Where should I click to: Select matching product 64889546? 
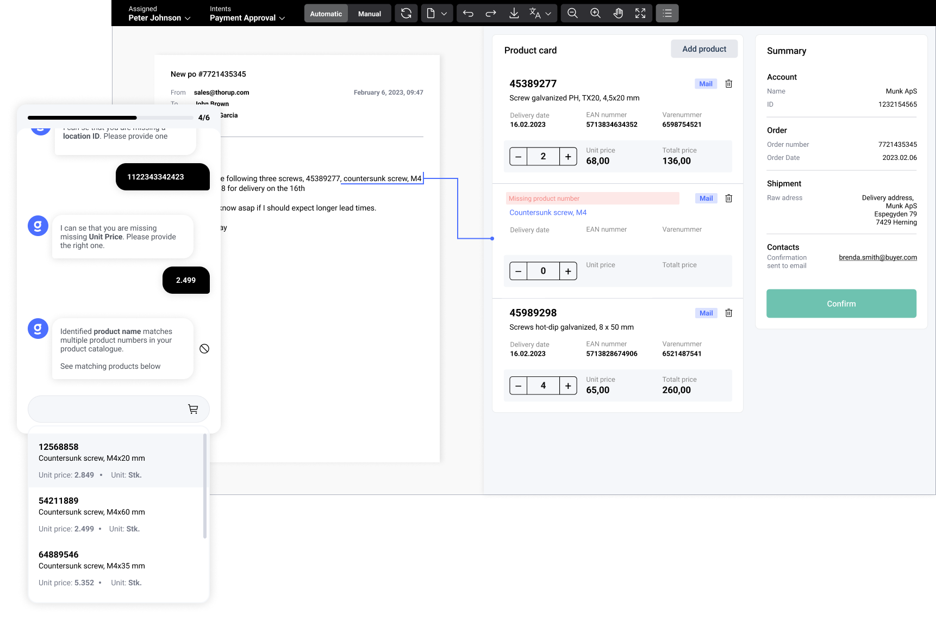[x=115, y=568]
